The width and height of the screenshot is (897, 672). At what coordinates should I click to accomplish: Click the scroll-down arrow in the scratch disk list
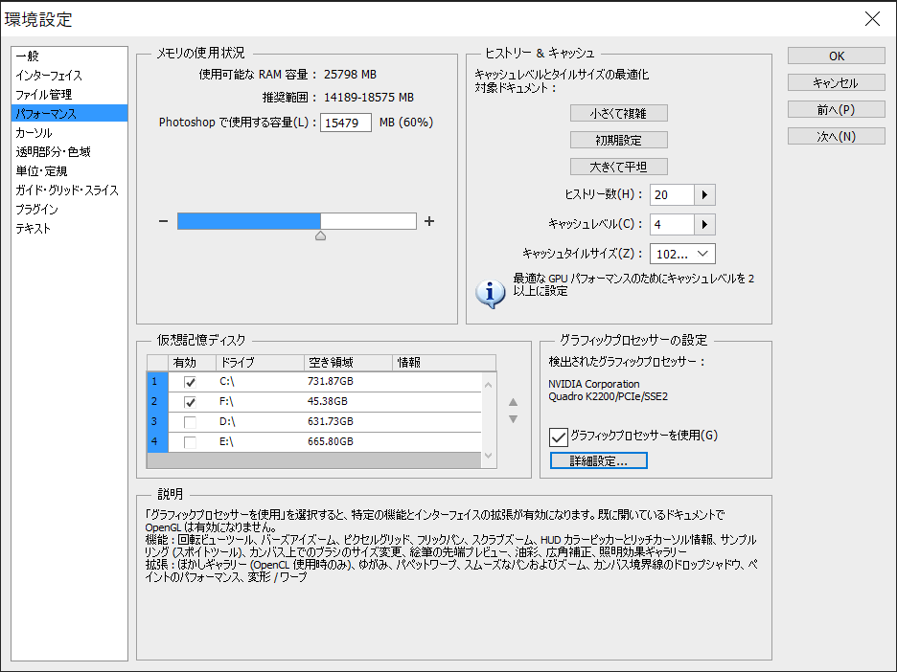489,457
